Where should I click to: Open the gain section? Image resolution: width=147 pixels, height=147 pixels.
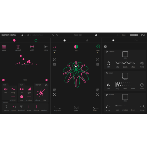tap(76, 109)
